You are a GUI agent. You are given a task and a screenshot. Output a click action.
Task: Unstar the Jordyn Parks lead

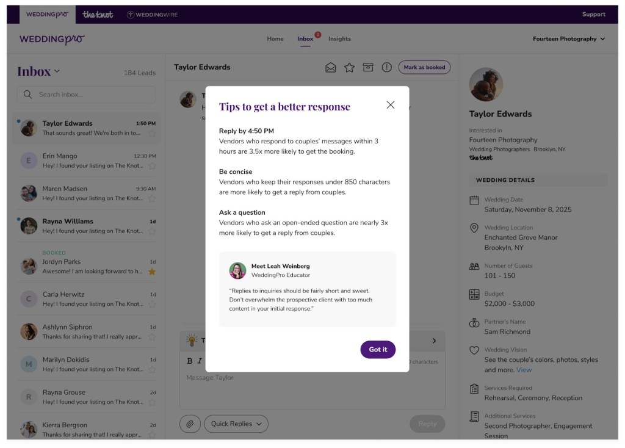tap(152, 272)
